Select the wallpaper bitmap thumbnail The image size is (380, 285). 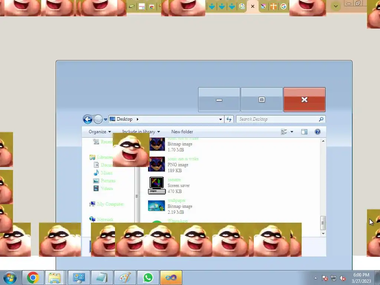click(x=157, y=206)
